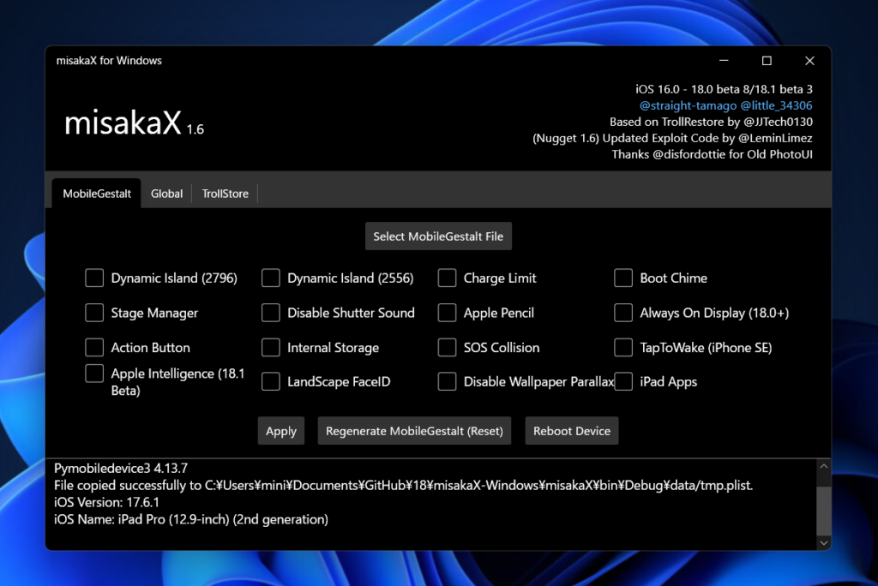This screenshot has width=878, height=586.
Task: Open the TrollStore tab
Action: [225, 194]
